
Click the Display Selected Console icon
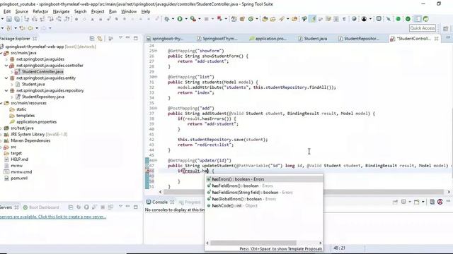coord(403,202)
